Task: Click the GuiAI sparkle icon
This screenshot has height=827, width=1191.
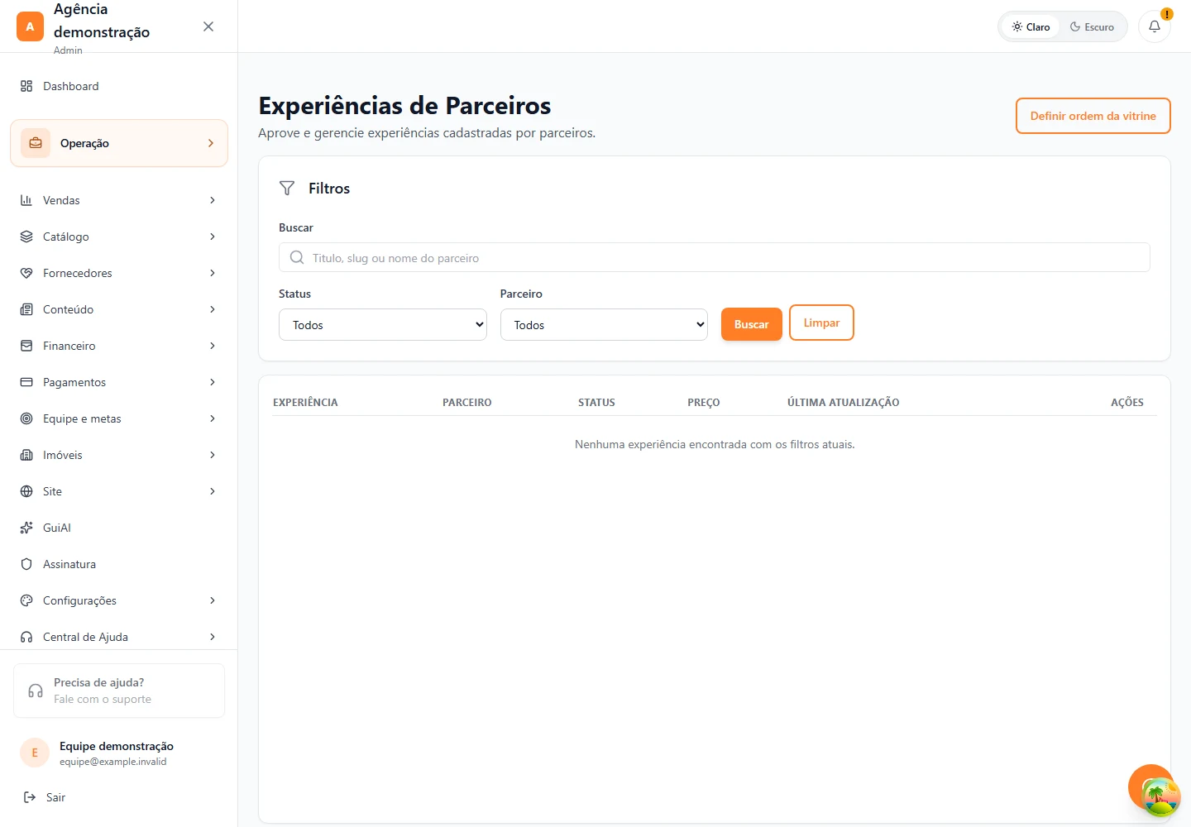Action: [x=26, y=528]
